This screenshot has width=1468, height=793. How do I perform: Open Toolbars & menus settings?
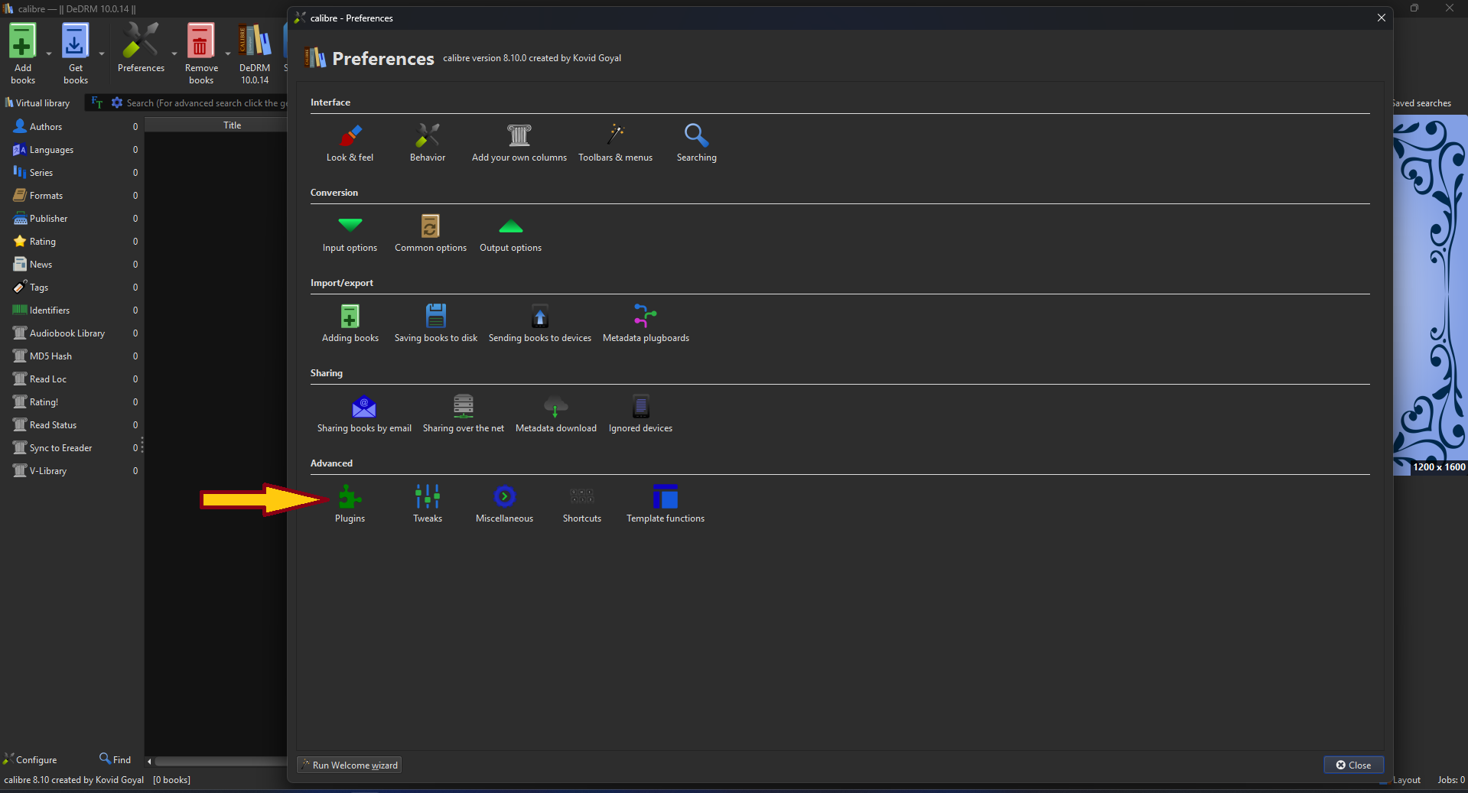tap(615, 142)
